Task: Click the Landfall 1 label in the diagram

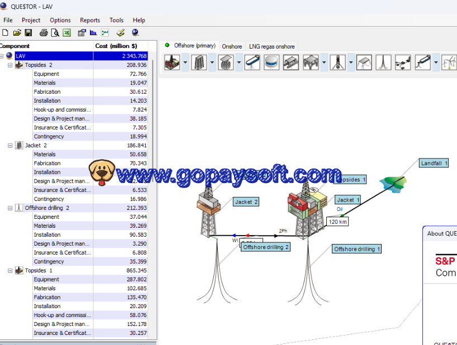Action: (x=434, y=163)
